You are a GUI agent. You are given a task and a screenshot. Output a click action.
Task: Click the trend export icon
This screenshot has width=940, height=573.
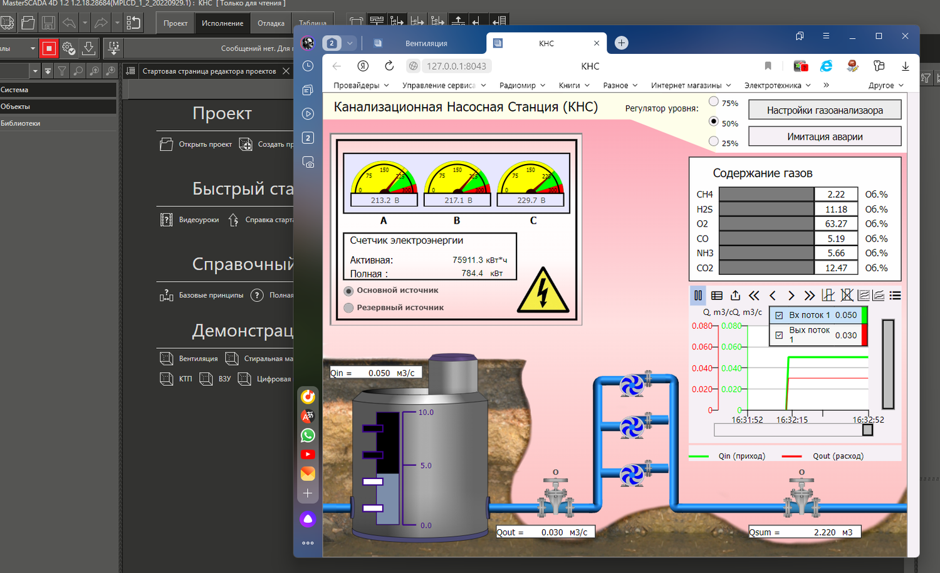pyautogui.click(x=736, y=296)
